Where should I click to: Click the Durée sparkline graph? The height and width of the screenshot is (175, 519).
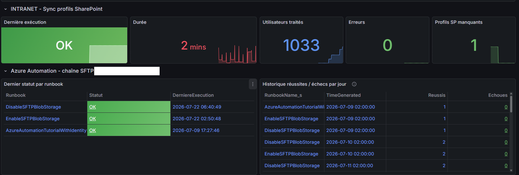click(x=237, y=54)
